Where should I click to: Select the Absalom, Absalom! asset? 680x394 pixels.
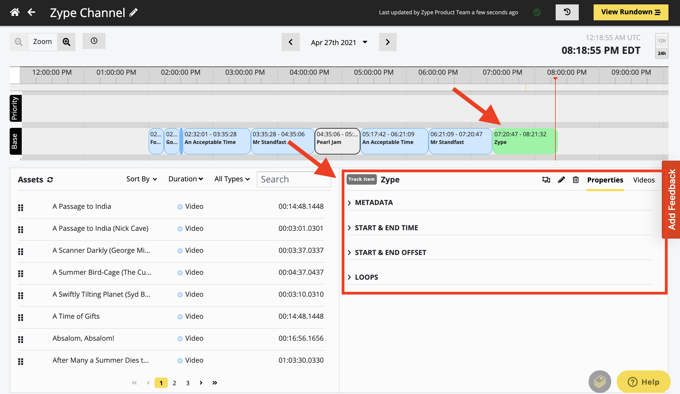click(171, 339)
